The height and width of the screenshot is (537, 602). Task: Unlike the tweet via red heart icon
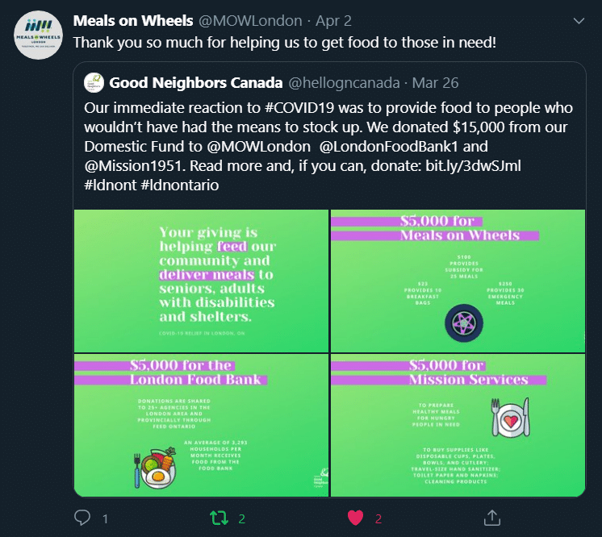[x=355, y=518]
